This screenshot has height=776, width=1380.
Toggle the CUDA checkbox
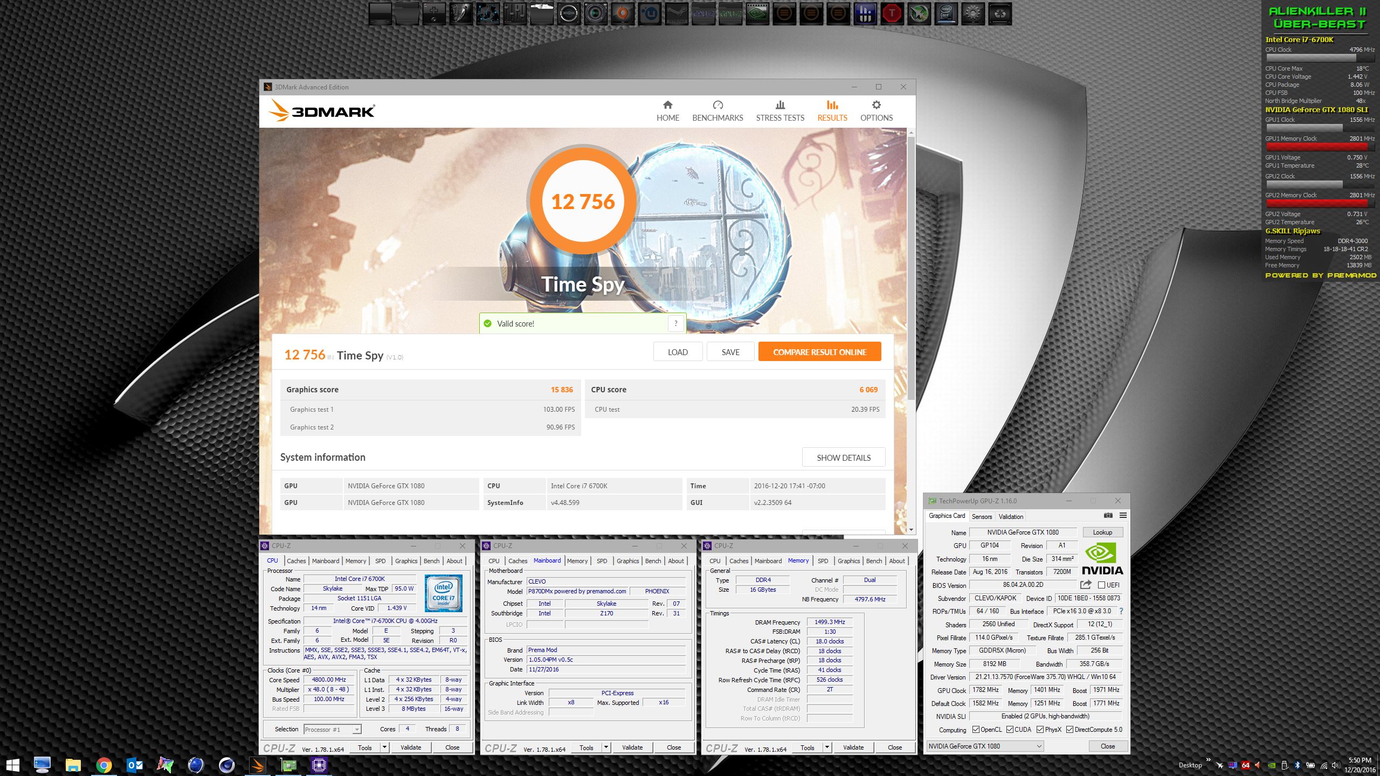tap(1010, 730)
